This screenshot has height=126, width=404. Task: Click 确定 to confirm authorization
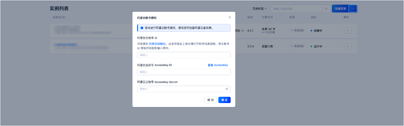224,100
